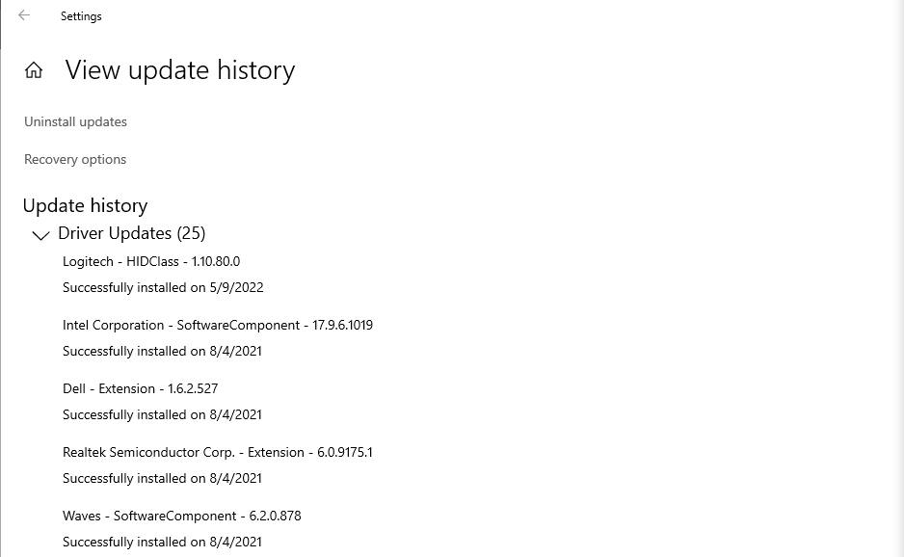Click the install status under Intel Corporation
This screenshot has width=904, height=557.
162,351
